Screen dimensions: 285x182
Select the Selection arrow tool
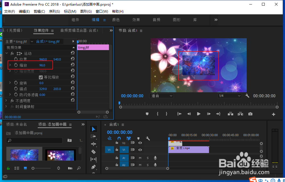(93, 129)
